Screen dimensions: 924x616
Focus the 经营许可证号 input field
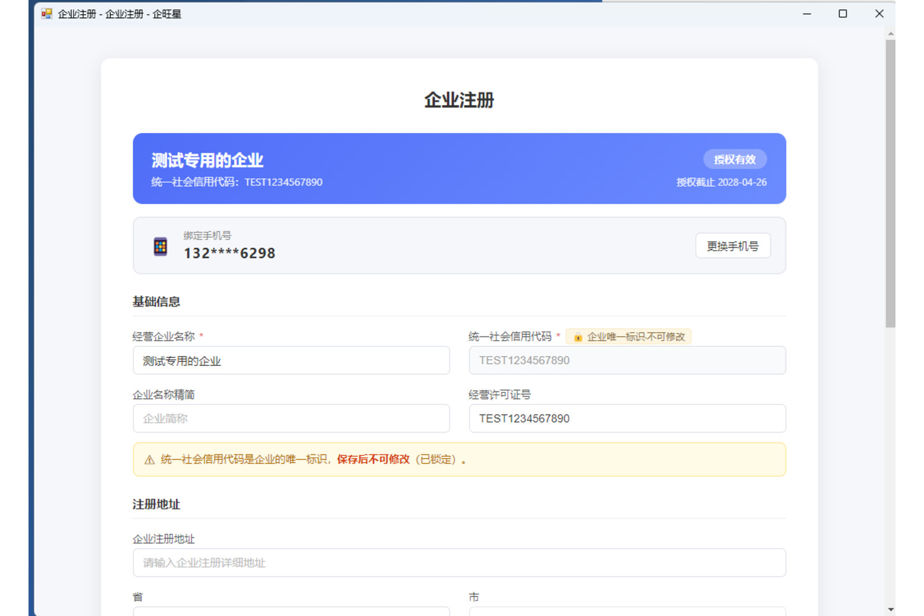point(627,419)
